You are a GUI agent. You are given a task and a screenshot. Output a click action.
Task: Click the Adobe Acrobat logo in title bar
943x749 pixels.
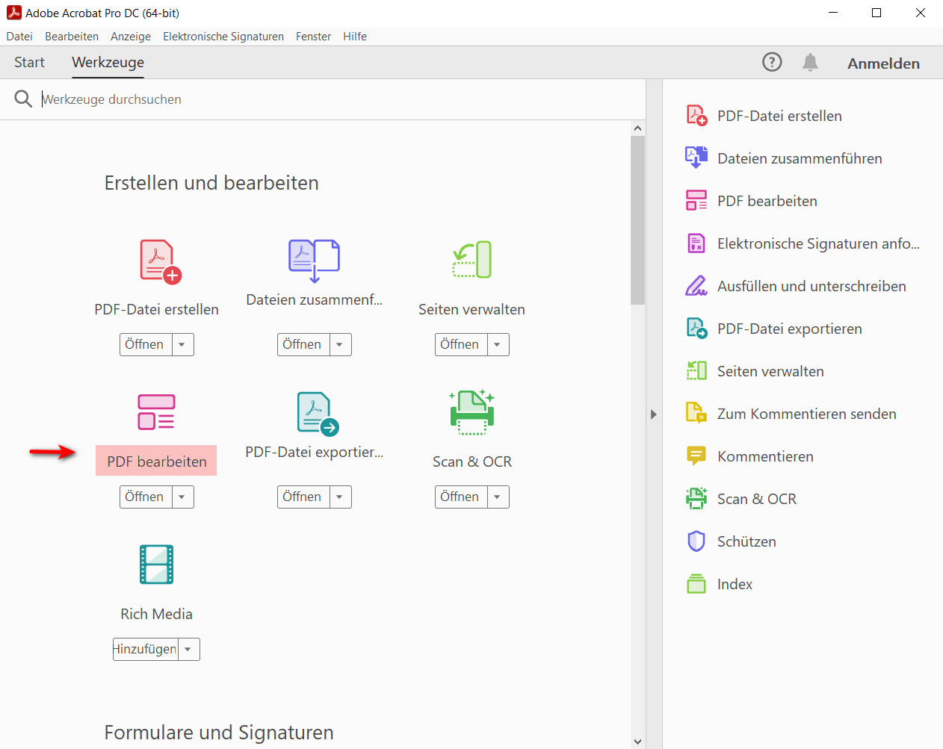point(13,13)
